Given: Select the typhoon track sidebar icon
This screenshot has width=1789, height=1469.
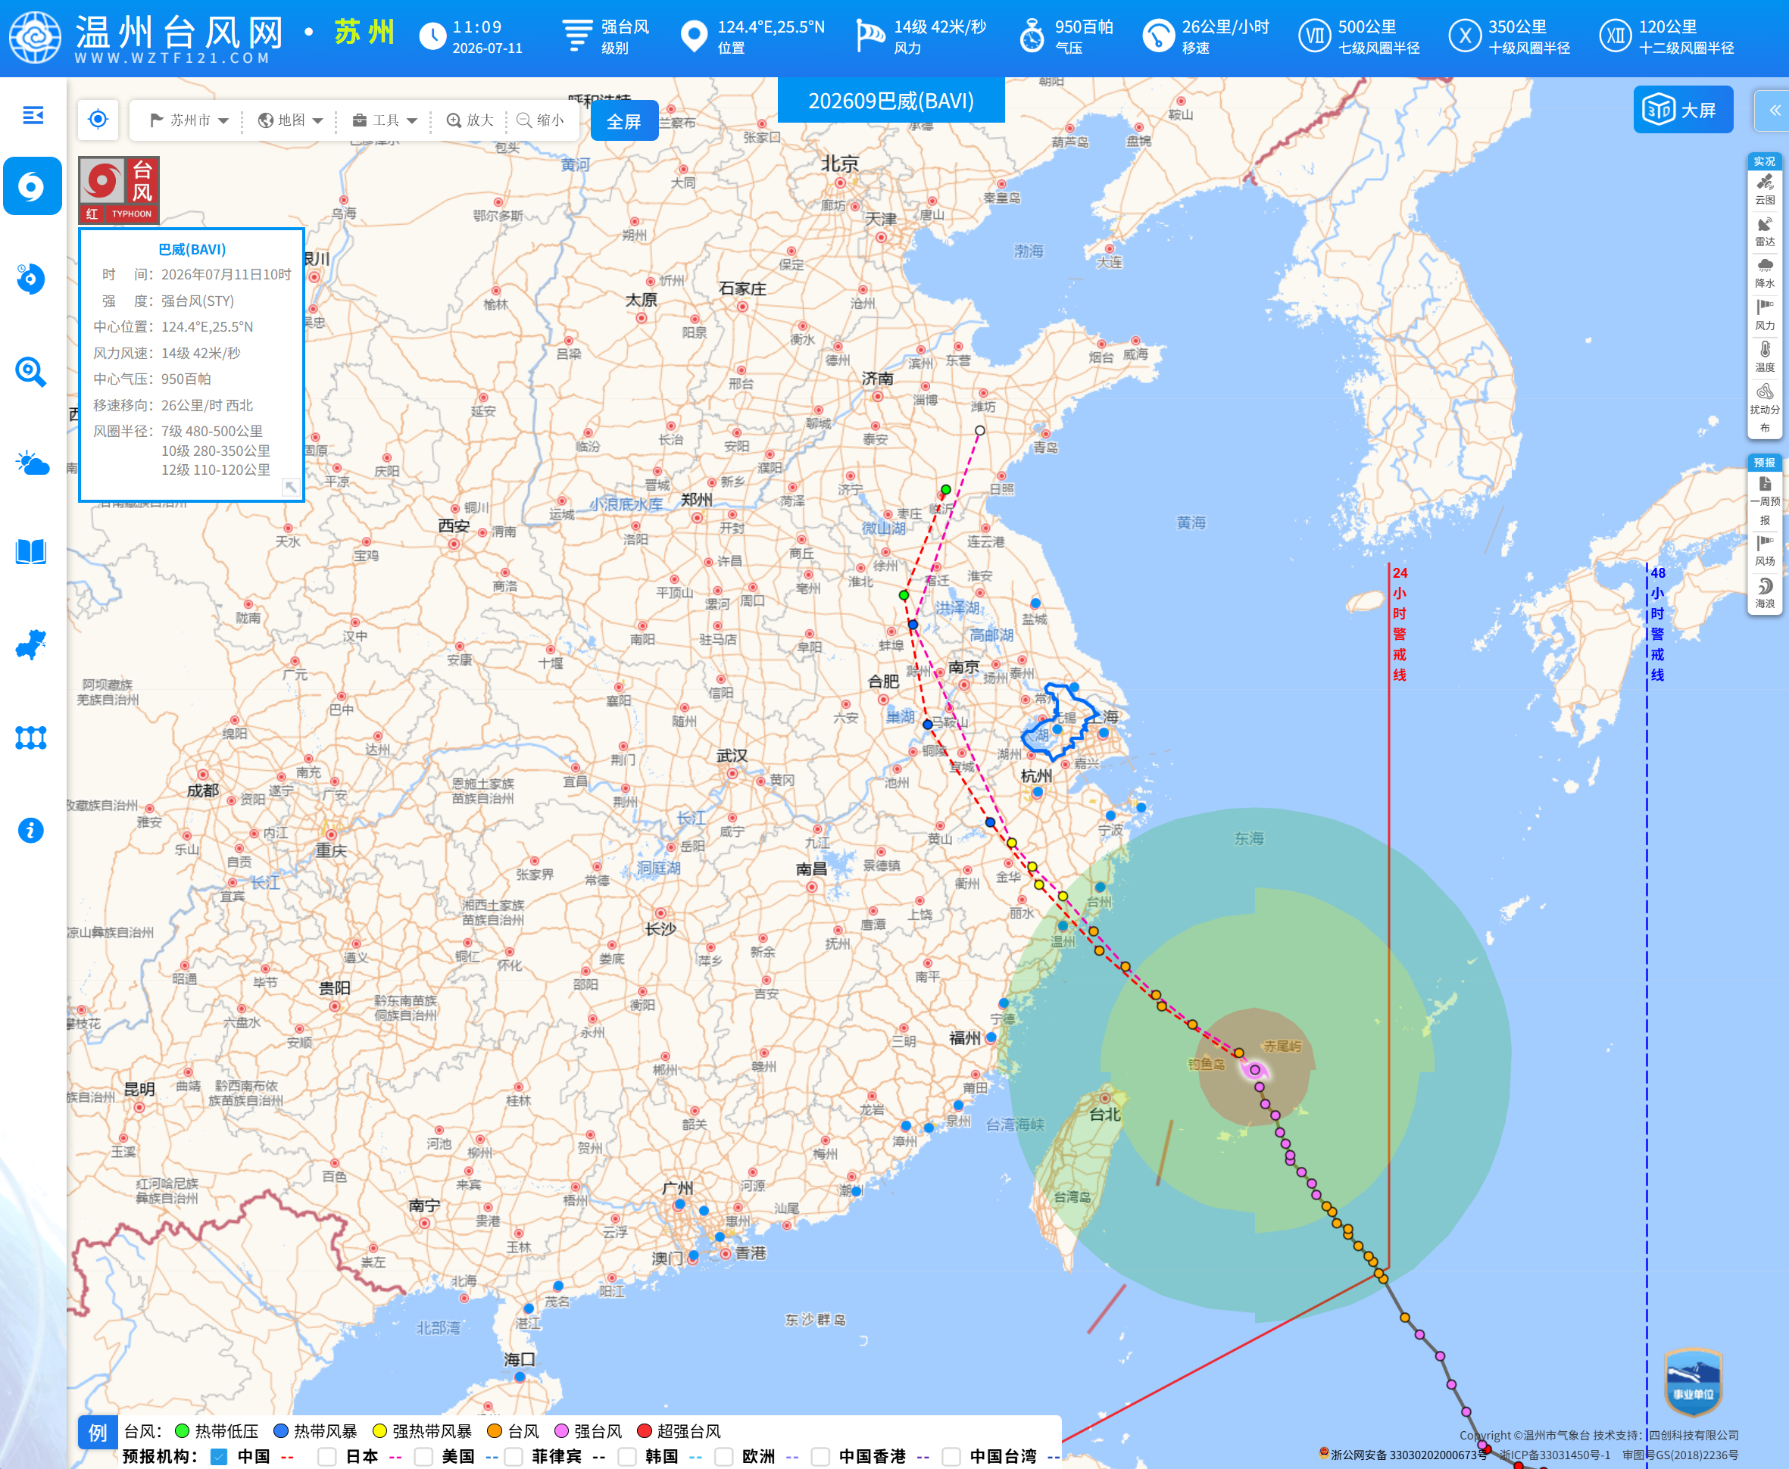Looking at the screenshot, I should point(32,186).
